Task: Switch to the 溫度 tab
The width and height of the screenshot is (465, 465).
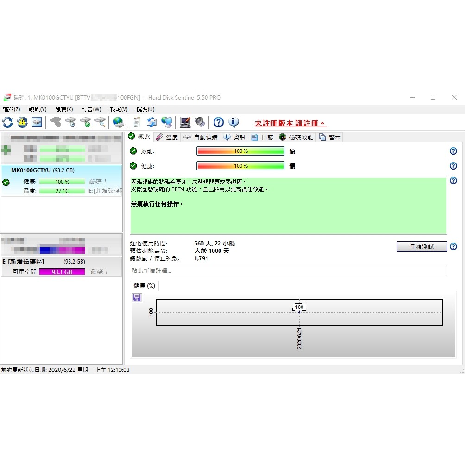Action: [x=167, y=137]
